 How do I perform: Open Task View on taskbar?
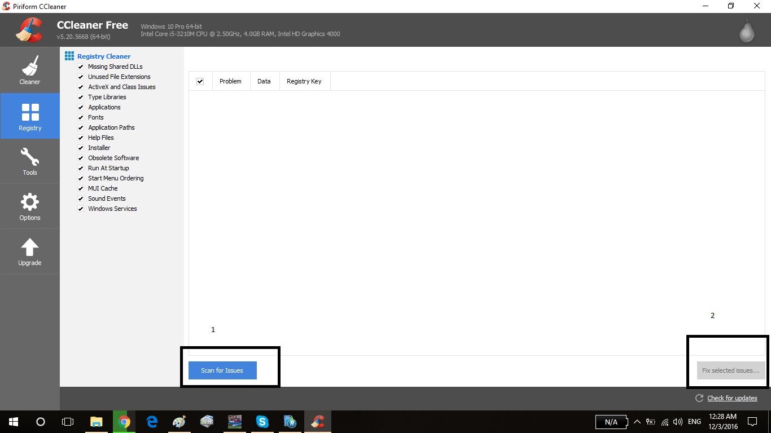pos(68,422)
